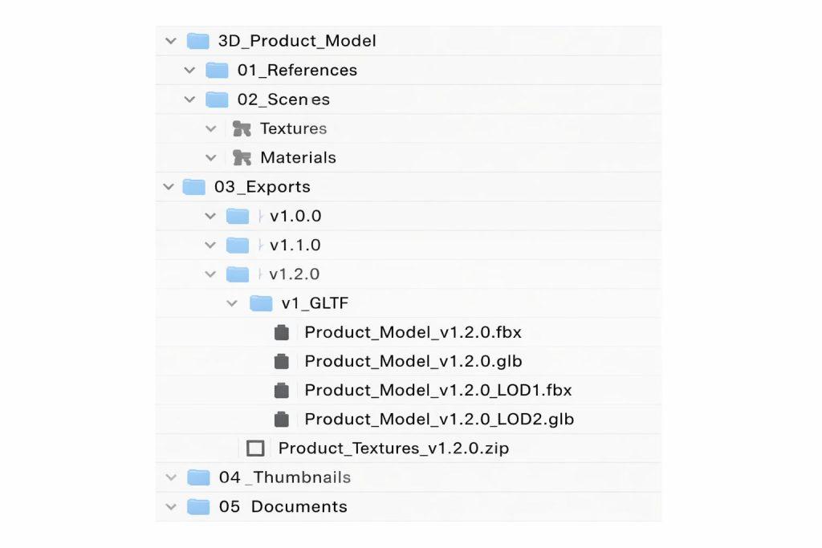Viewport: 822px width, 548px height.
Task: Expand the 04_Thumbnails folder
Action: [x=170, y=478]
